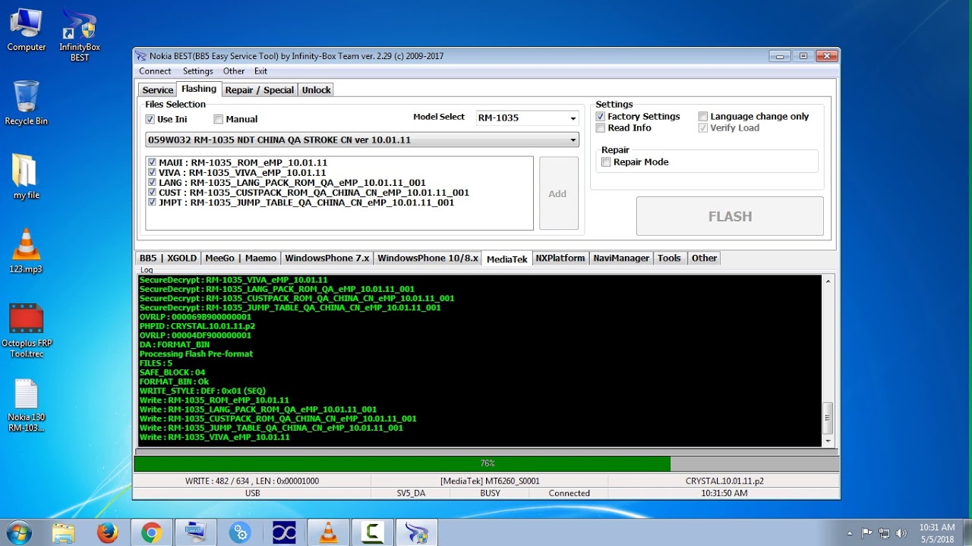
Task: Click the Add file button
Action: tap(558, 193)
